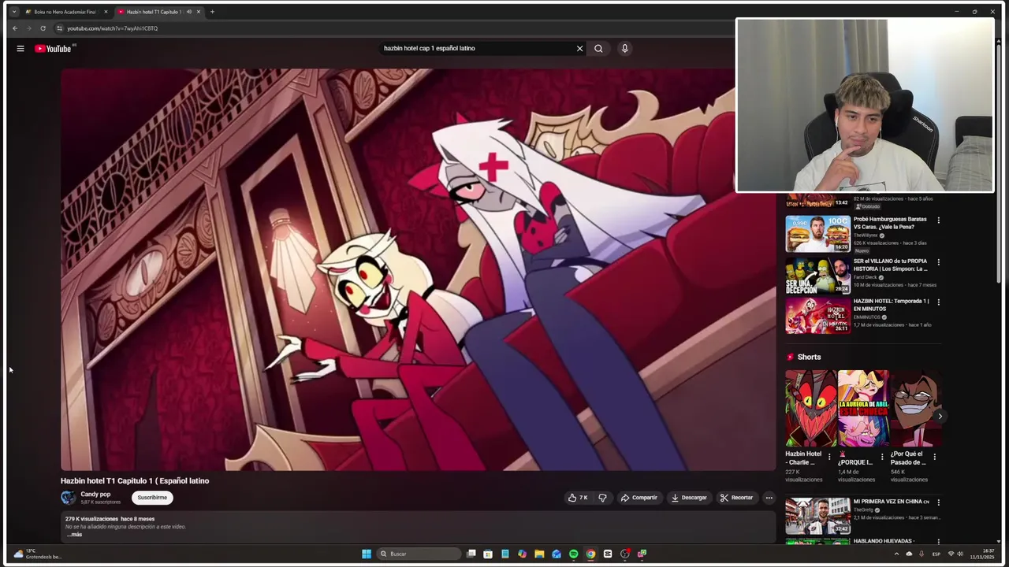Clear the YouTube search box text

tap(579, 49)
